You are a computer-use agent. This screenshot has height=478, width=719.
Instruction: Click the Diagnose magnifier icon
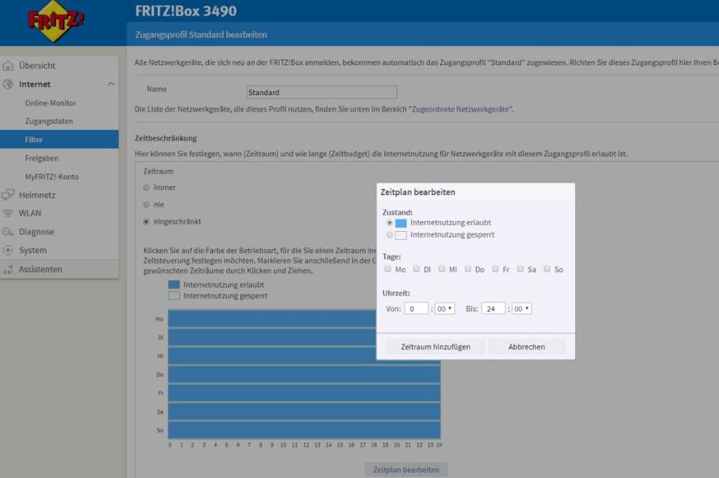pos(8,232)
